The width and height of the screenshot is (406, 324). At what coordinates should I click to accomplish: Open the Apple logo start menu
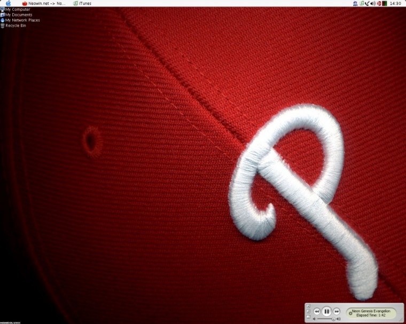click(9, 3)
